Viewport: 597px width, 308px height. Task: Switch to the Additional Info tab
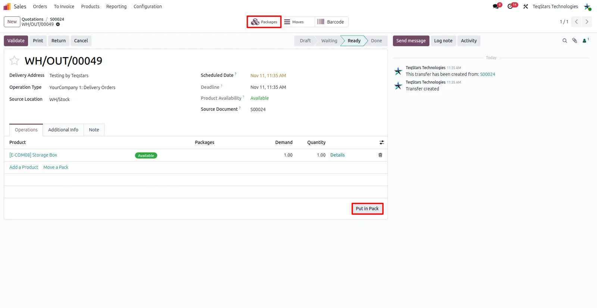(x=63, y=130)
